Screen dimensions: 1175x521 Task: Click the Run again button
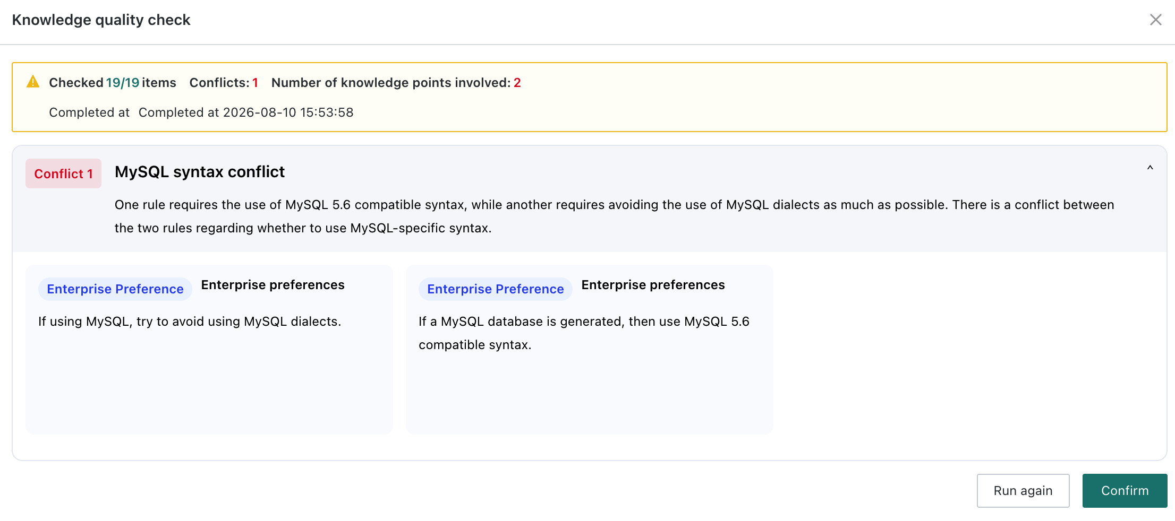(1023, 491)
